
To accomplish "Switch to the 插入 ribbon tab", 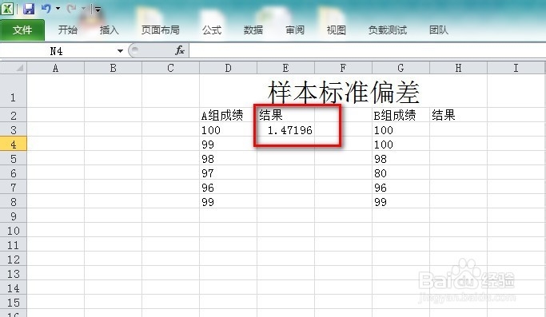I will [109, 30].
